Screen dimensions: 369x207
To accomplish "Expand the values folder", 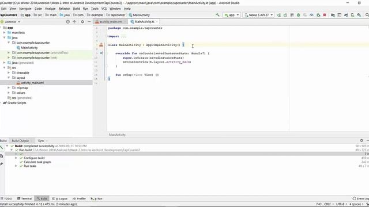I will (x=9, y=93).
